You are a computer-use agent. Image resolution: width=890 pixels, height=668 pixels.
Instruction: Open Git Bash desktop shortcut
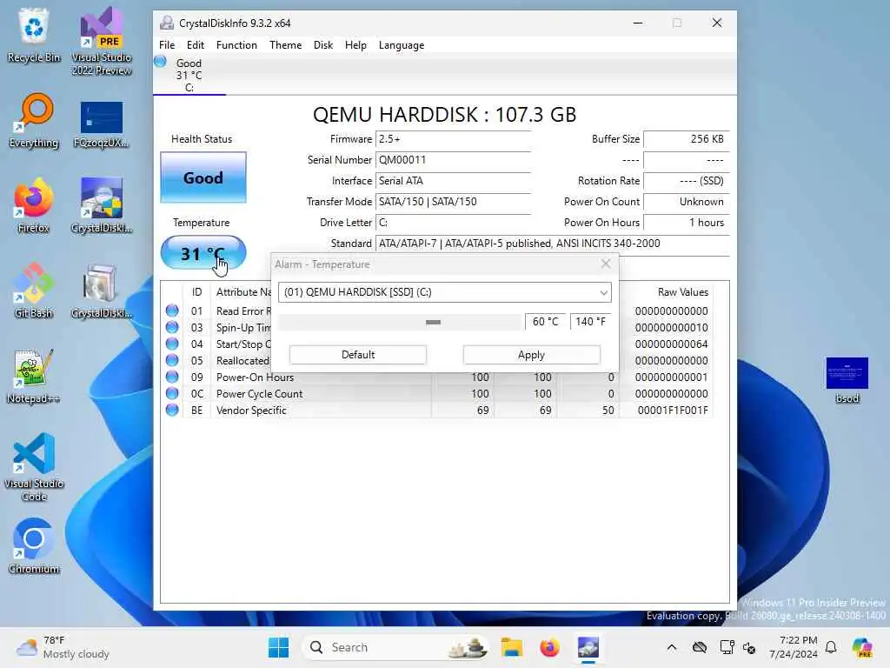point(34,291)
